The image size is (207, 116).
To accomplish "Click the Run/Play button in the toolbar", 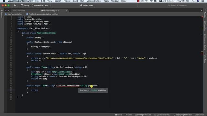I will (x=15, y=5).
